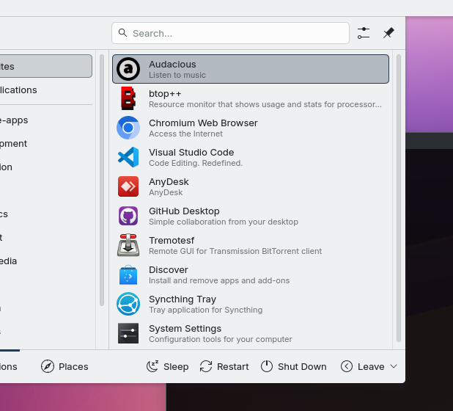453x411 pixels.
Task: Open Audacious music player icon
Action: tap(128, 69)
